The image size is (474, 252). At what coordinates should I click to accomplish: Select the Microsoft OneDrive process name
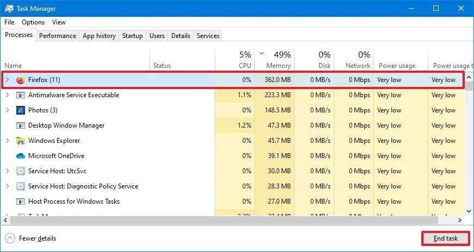56,156
